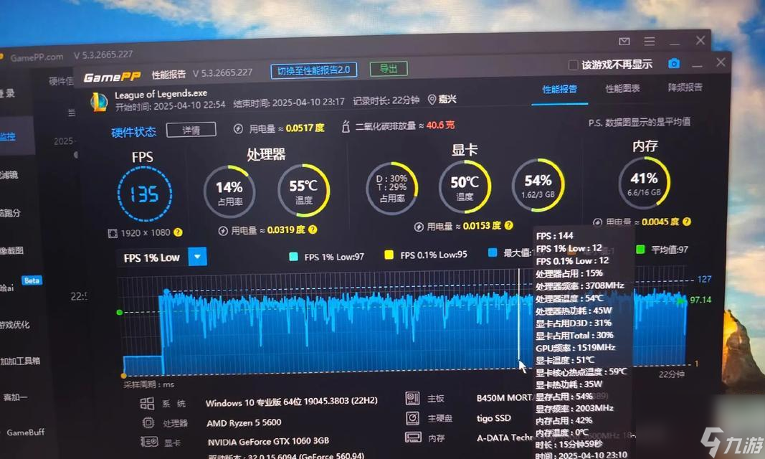
Task: Click 切换至性能报告2.0 button
Action: tap(314, 70)
